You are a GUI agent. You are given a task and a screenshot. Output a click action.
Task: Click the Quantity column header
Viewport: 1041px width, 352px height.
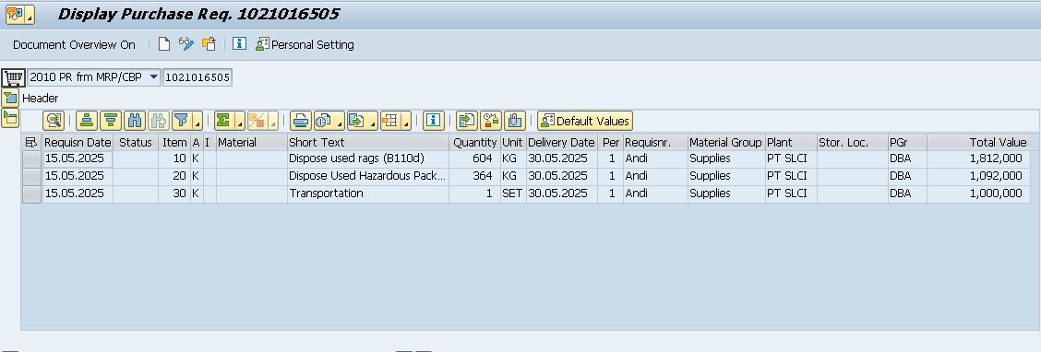click(474, 142)
